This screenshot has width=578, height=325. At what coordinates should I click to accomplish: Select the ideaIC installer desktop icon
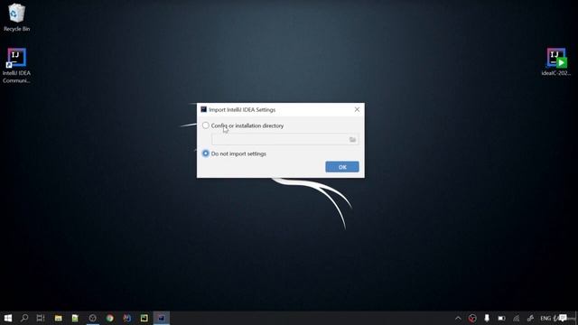click(556, 62)
